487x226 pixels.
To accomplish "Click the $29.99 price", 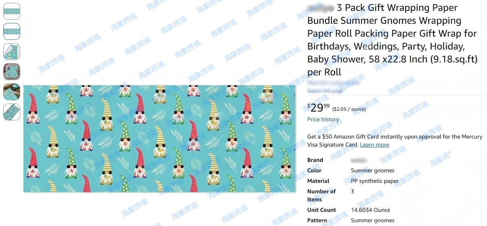I will 318,108.
